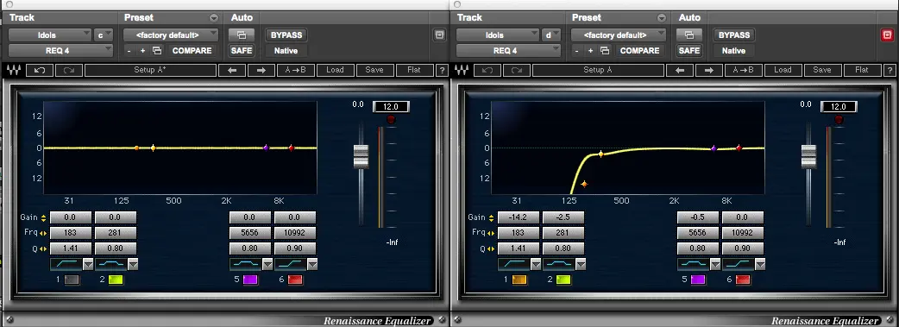Select the 12.0 output value box, right window
This screenshot has width=899, height=327.
pyautogui.click(x=839, y=107)
